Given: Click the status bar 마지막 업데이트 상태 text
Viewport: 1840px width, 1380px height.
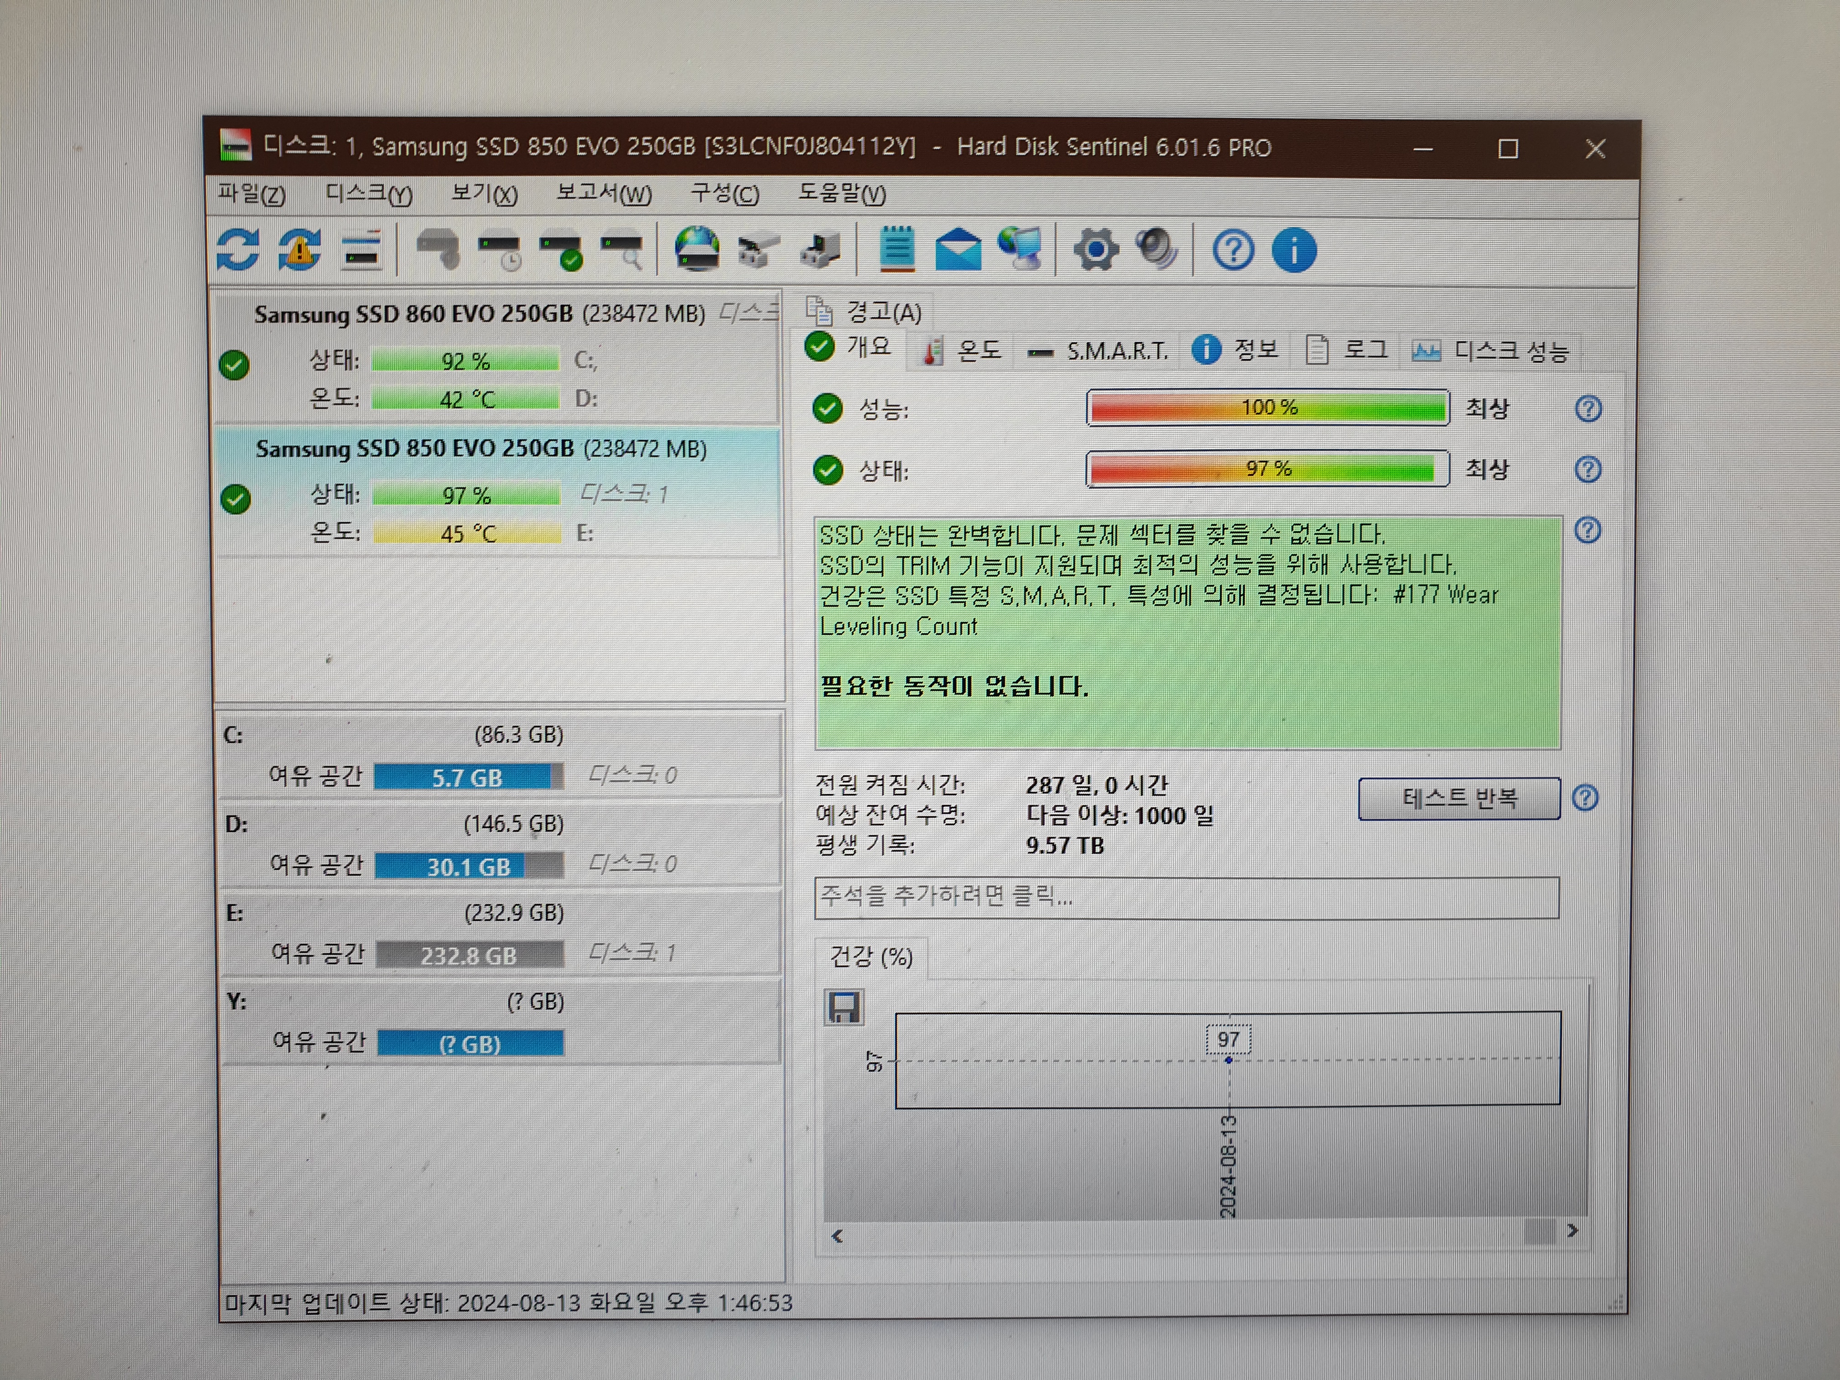Looking at the screenshot, I should click(508, 1302).
